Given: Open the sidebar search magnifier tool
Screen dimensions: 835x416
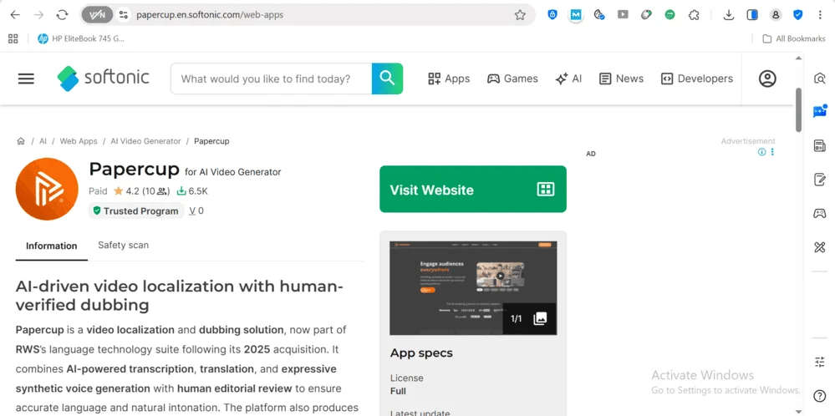Looking at the screenshot, I should (x=820, y=79).
